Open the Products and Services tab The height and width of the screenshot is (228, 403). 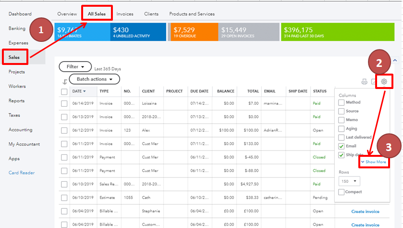[x=192, y=14]
